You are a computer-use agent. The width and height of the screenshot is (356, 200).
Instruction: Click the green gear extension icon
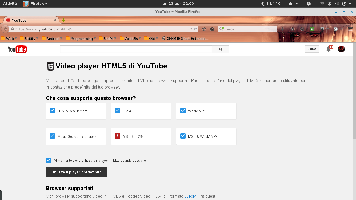[x=312, y=29]
